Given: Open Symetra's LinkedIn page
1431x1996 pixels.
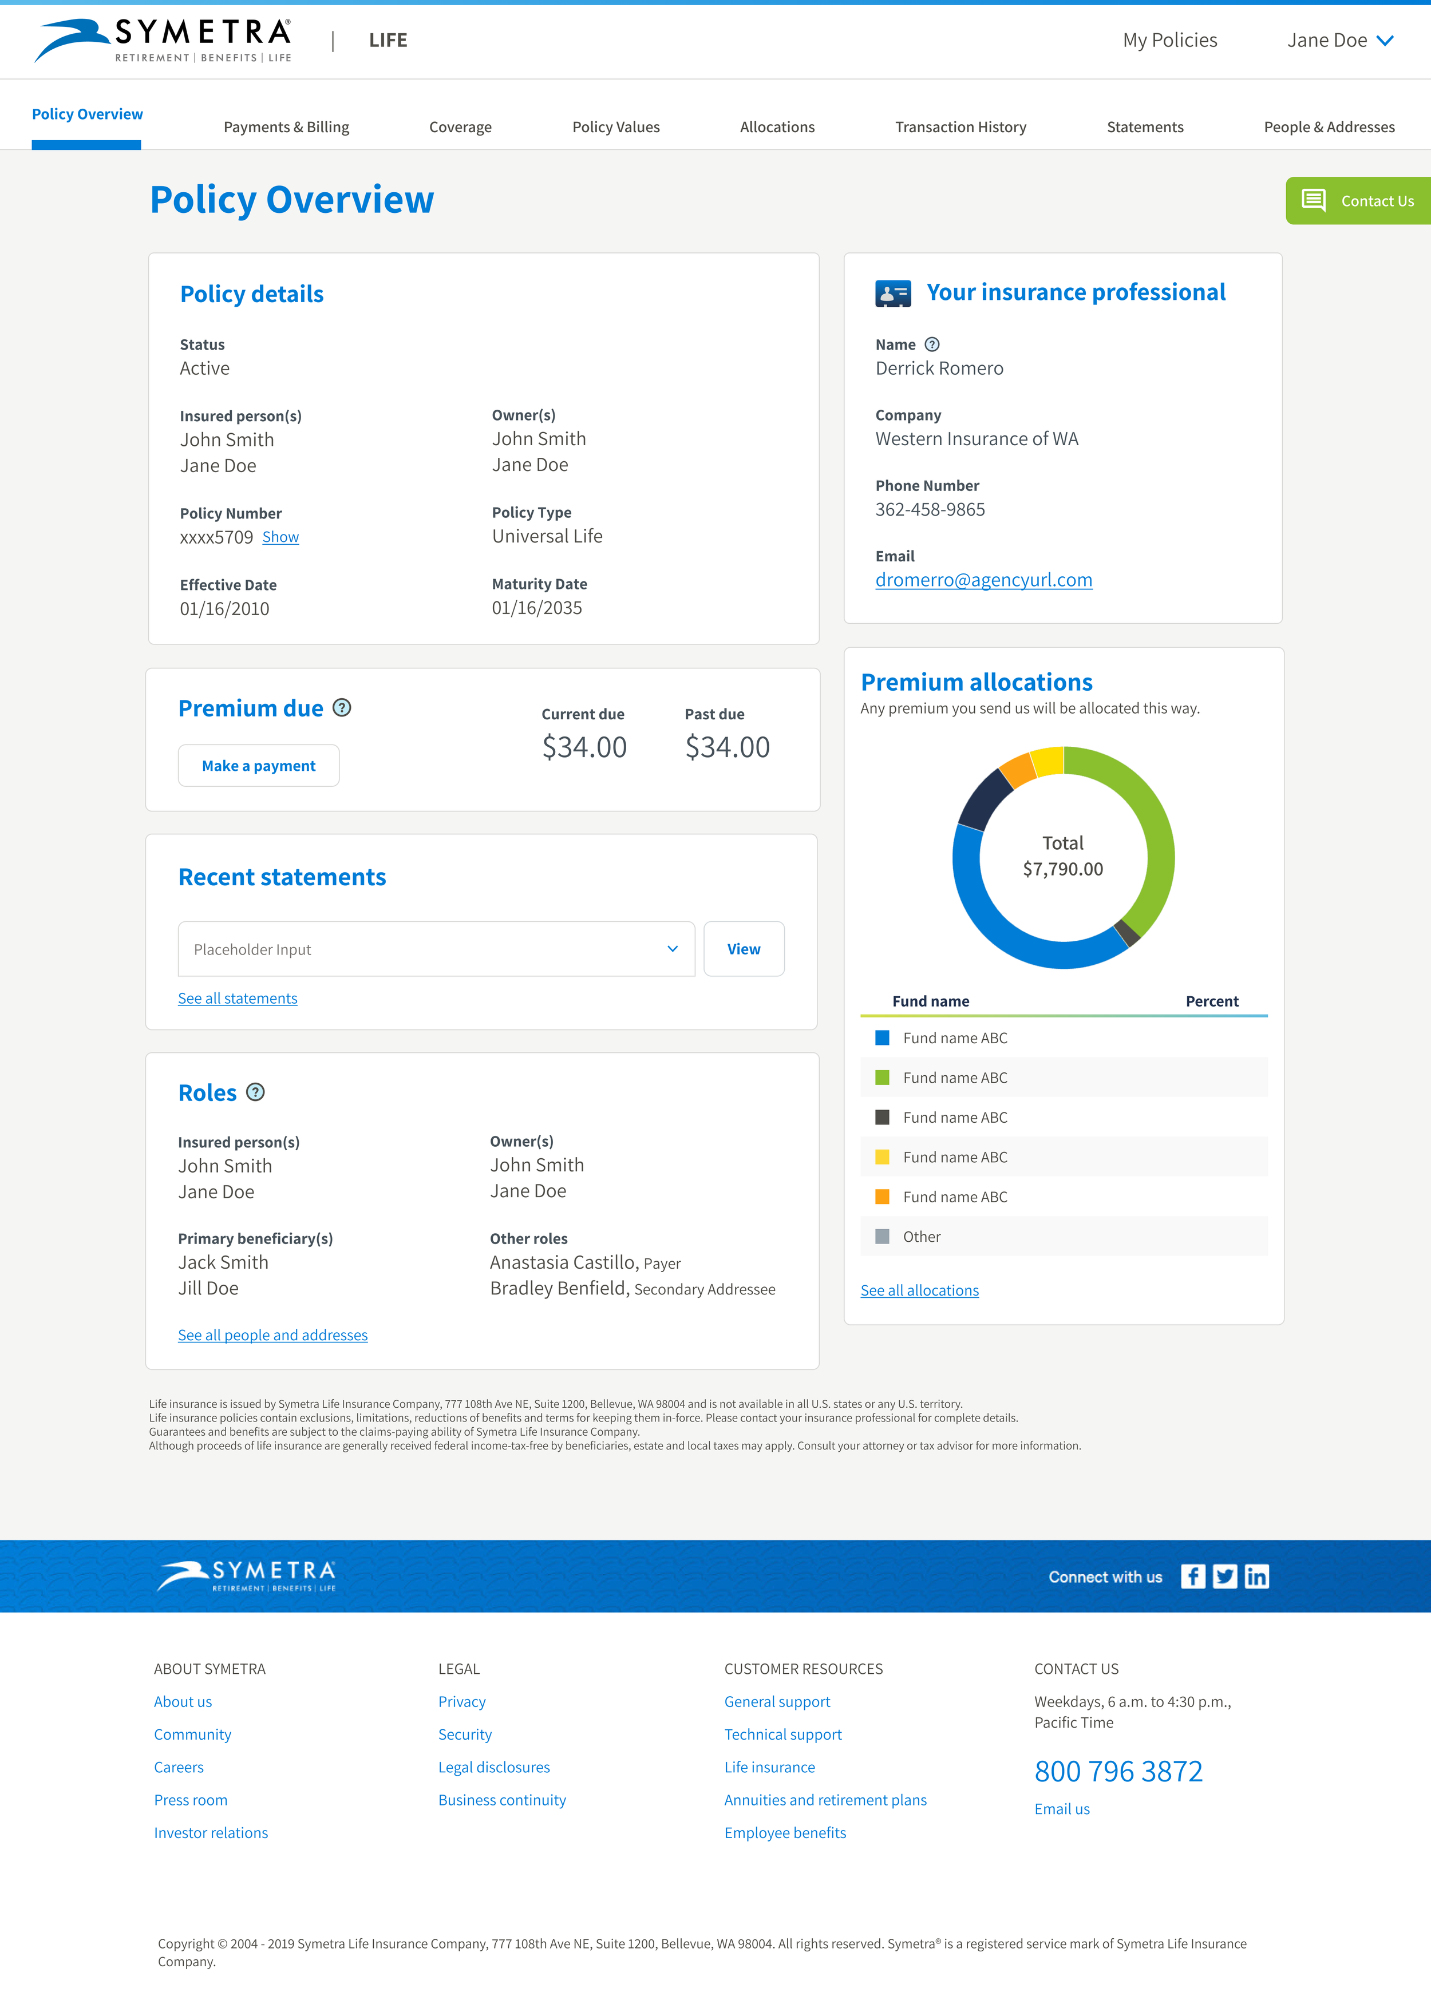Looking at the screenshot, I should click(1256, 1576).
